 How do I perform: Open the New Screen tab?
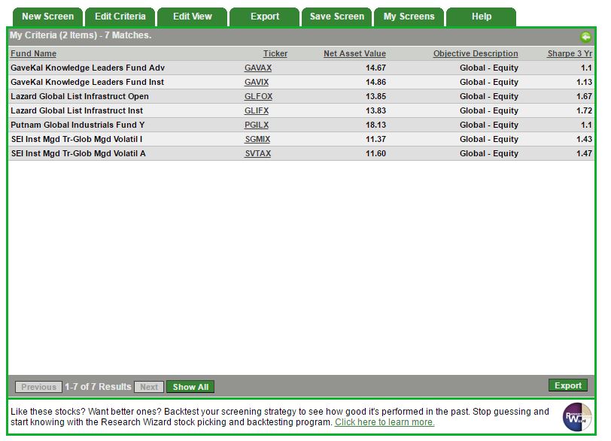coord(47,17)
